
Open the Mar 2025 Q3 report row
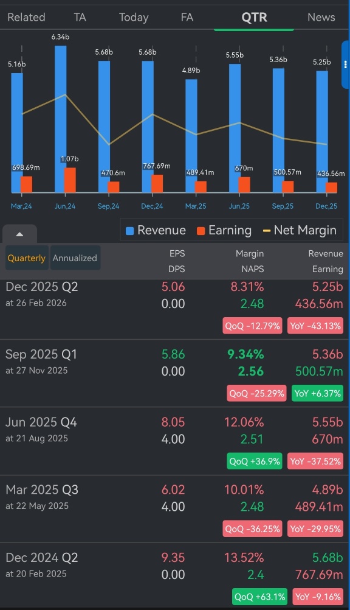click(174, 509)
